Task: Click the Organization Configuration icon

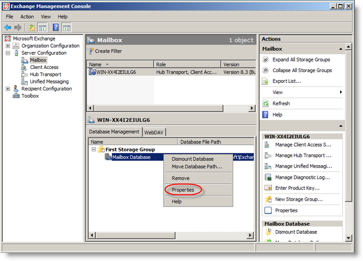Action: pyautogui.click(x=16, y=46)
